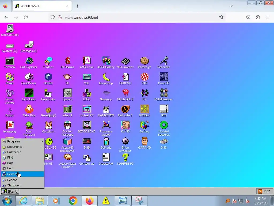Viewport: 274px width, 206px height.
Task: Open MANIFESTO question mark icon
Action: click(x=125, y=159)
